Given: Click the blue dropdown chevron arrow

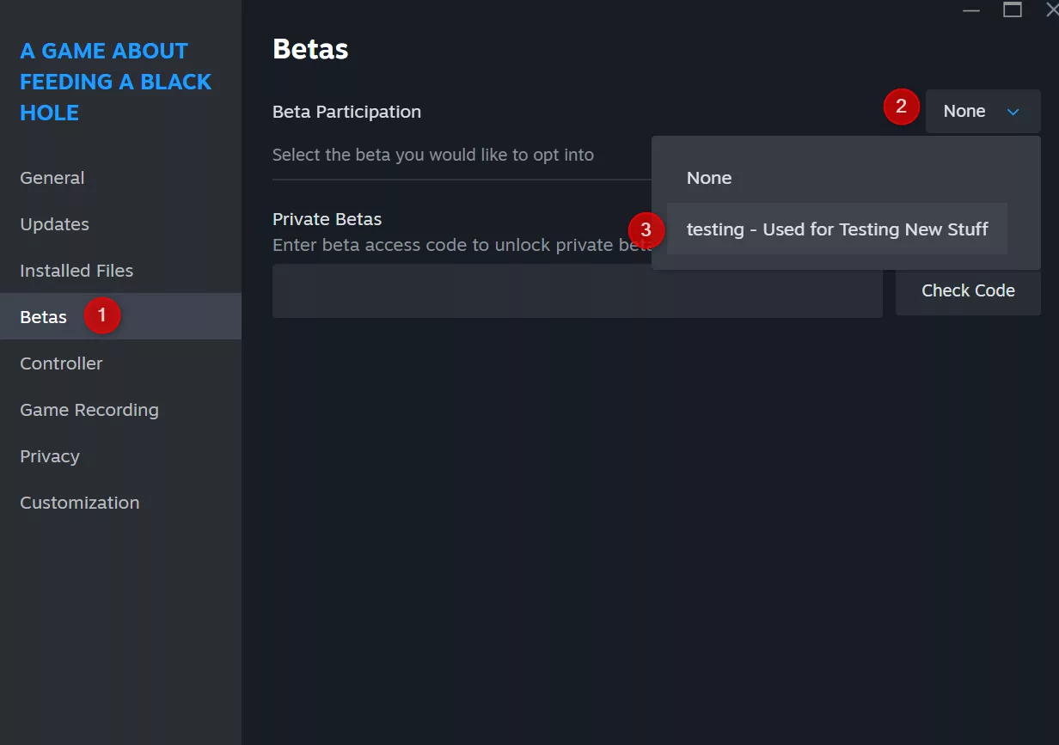Looking at the screenshot, I should coord(1013,112).
